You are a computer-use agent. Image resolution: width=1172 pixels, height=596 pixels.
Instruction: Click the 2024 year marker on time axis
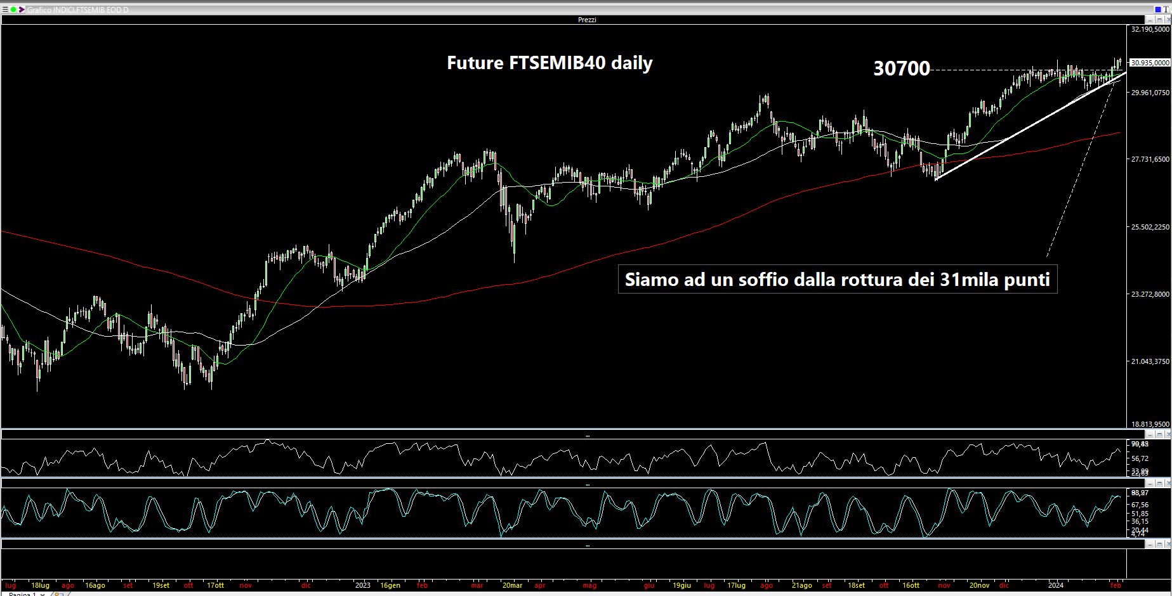(1055, 585)
